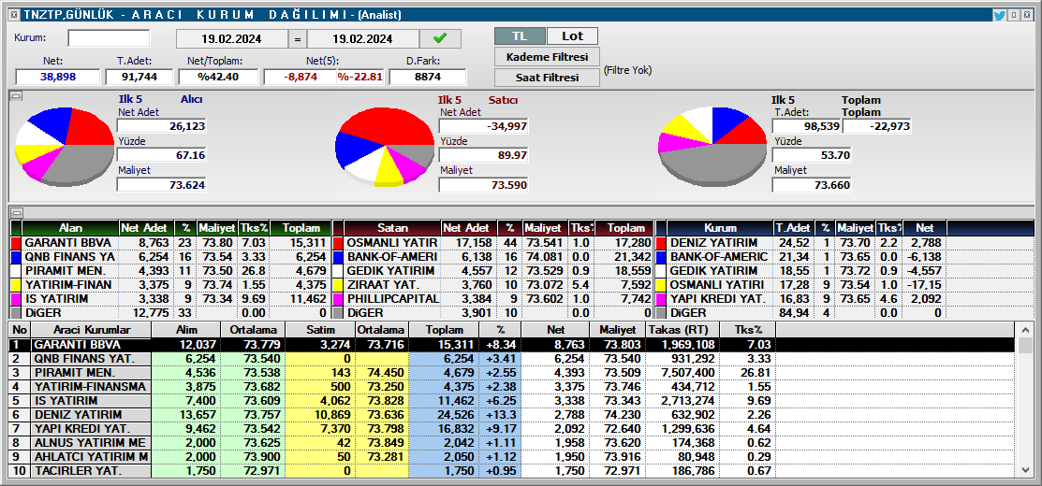1042x486 pixels.
Task: Click the Toplam T.Adet value 98,539
Action: tap(806, 126)
